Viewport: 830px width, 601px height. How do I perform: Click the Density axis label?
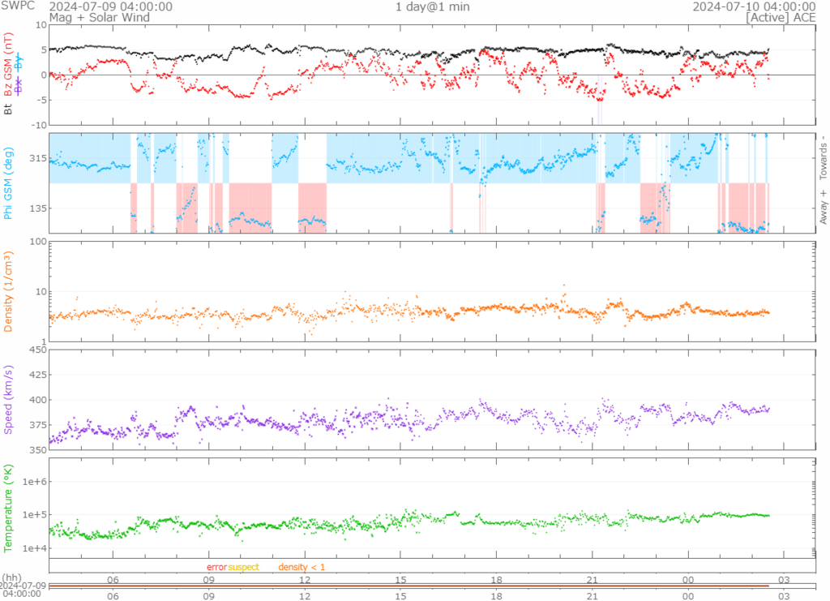(10, 294)
